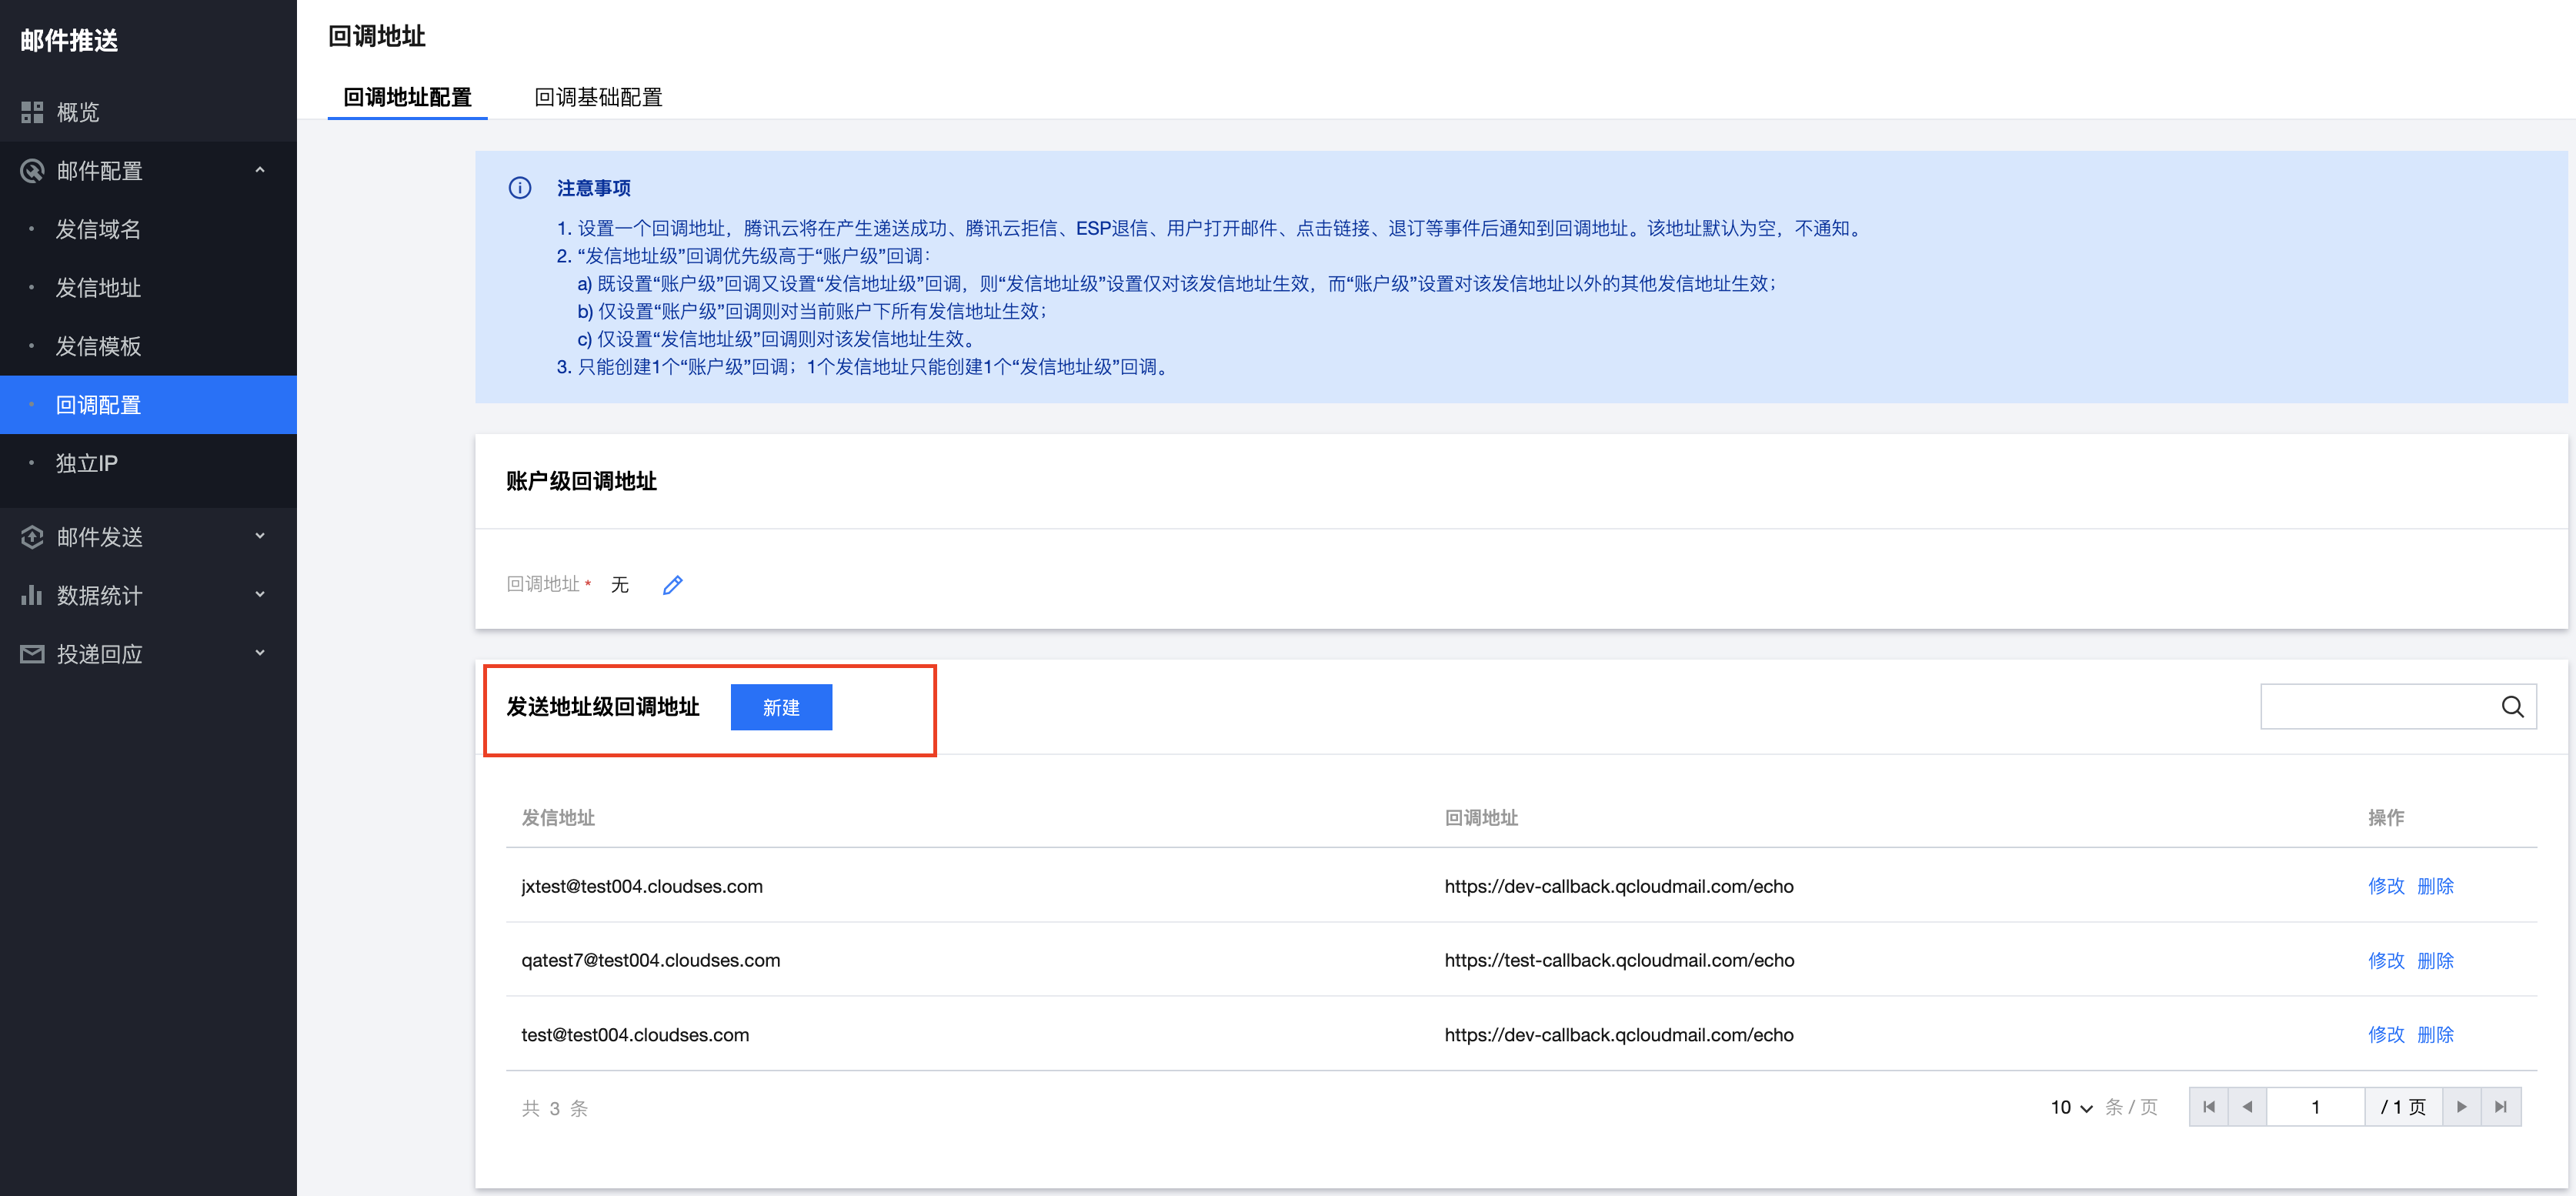Click the pencil icon to edit callback address
This screenshot has height=1196, width=2576.
[672, 585]
